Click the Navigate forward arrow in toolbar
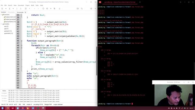The height and width of the screenshot is (110, 195). [x=38, y=9]
